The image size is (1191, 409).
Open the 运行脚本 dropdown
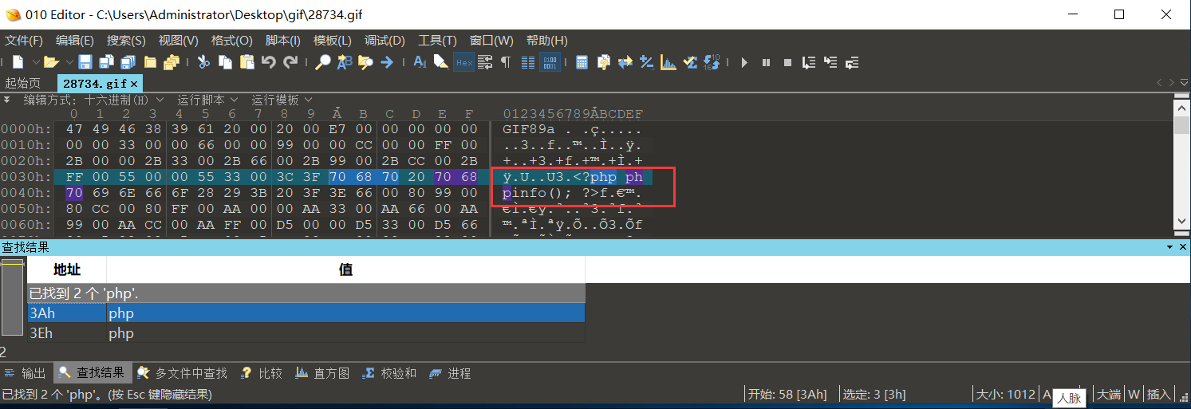pos(207,100)
